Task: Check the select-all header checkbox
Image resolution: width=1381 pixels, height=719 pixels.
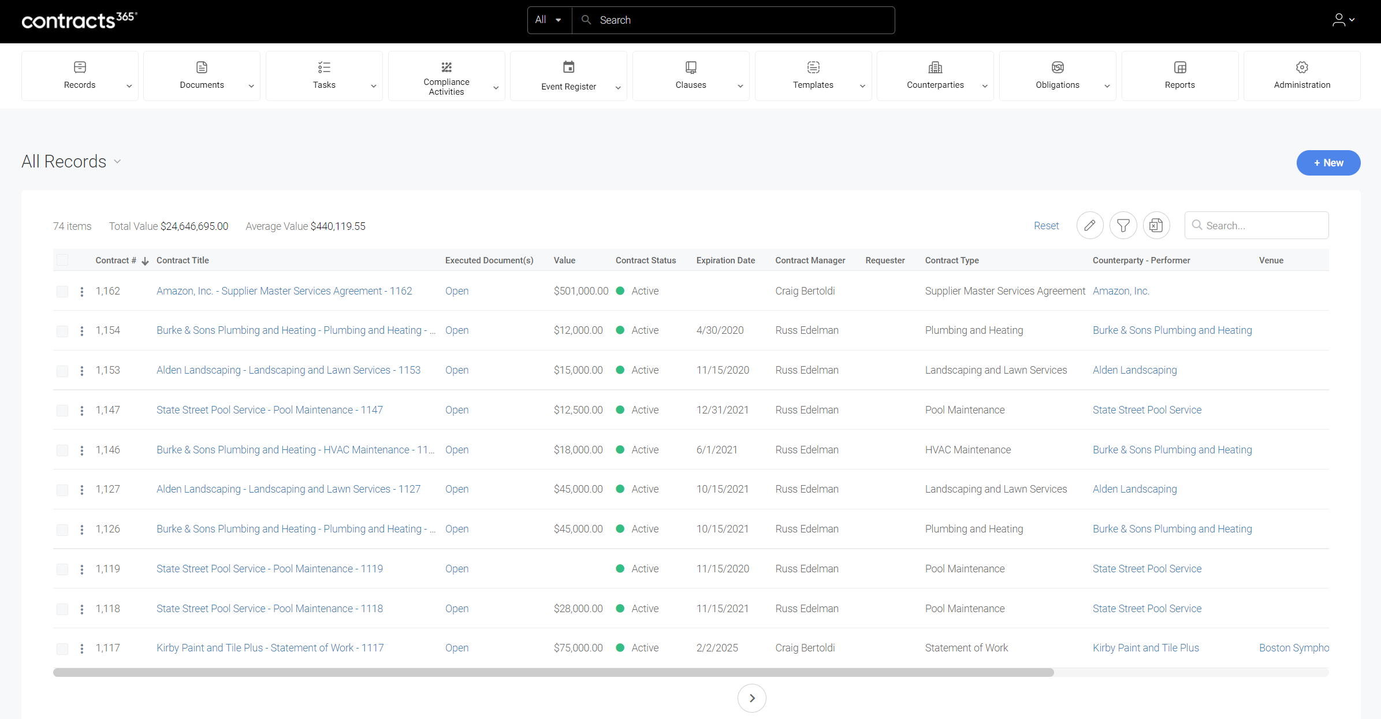Action: click(62, 260)
